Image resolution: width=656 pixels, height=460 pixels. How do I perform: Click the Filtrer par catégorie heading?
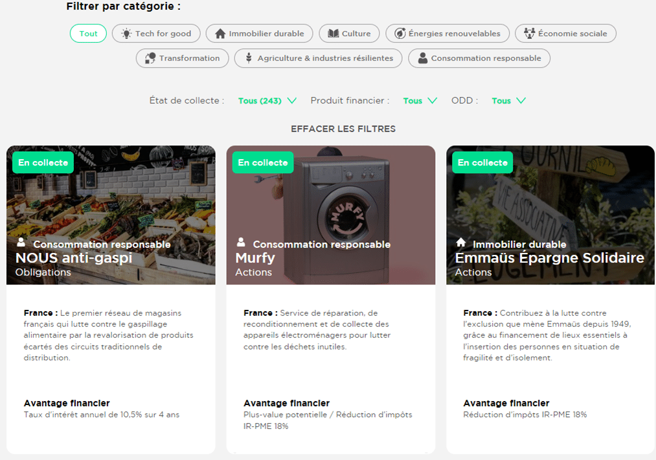(124, 6)
